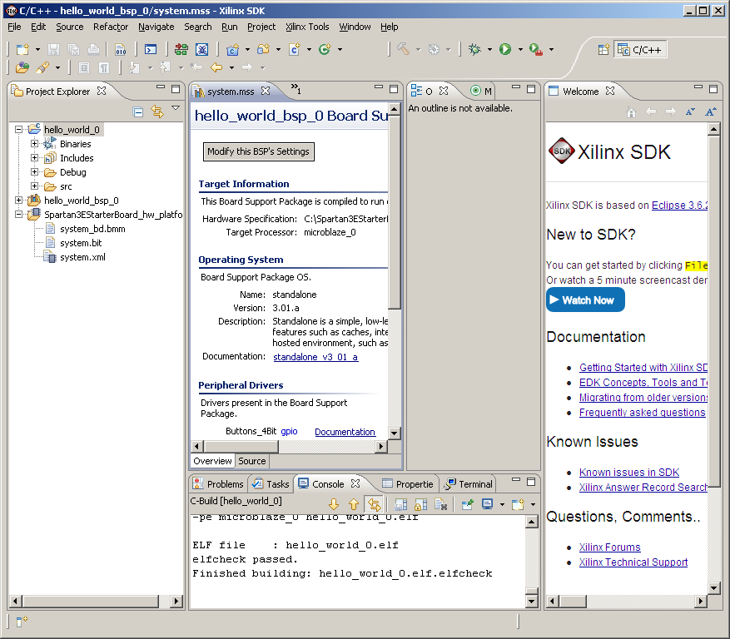Expand the Debug folder node
This screenshot has width=730, height=639.
point(34,172)
